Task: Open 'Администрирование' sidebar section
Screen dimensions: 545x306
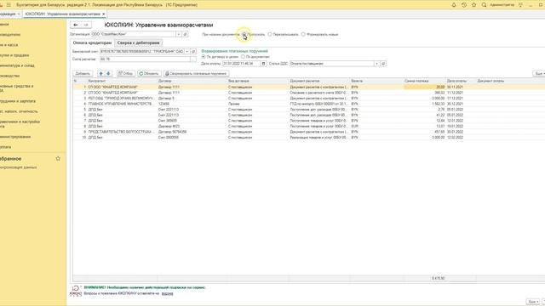Action: tap(15, 137)
